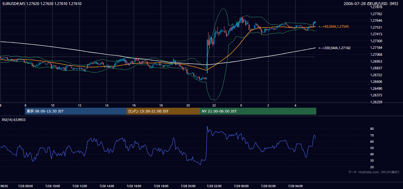This screenshot has height=189, width=403.
Task: Click the RSI axis value 80
Action: [x=372, y=129]
